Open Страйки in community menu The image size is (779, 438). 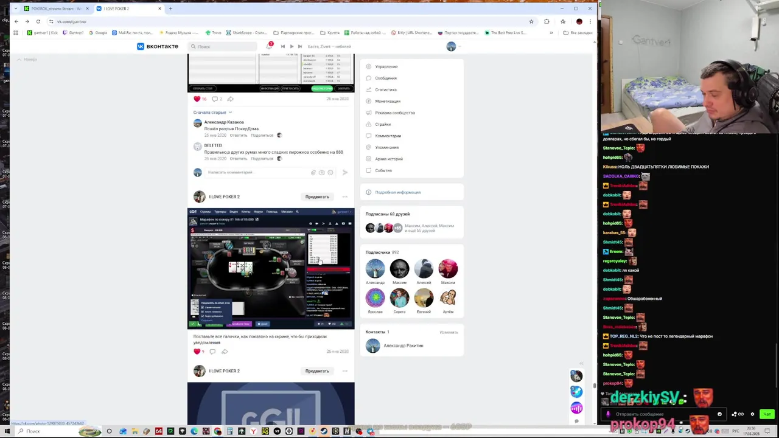point(383,124)
